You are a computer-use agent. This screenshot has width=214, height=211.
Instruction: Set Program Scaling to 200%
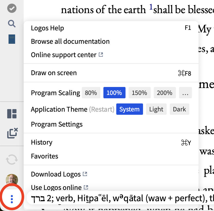coord(165,93)
